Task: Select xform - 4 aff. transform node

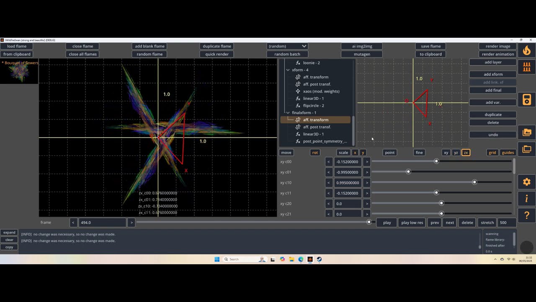Action: (316, 77)
